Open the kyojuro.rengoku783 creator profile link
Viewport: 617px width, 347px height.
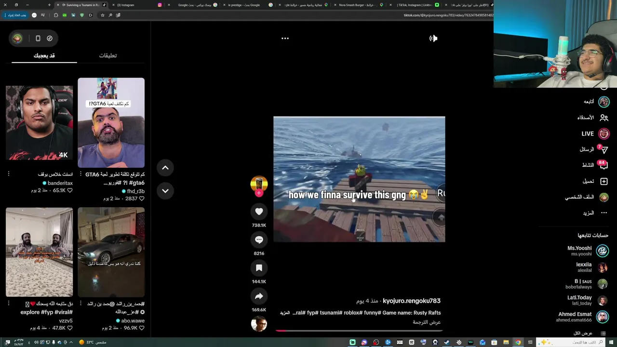(412, 301)
